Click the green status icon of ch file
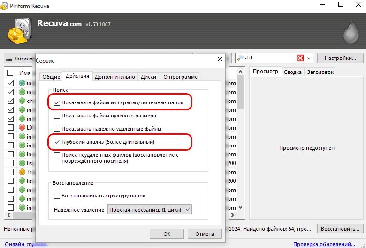366x248 pixels. tap(22, 101)
